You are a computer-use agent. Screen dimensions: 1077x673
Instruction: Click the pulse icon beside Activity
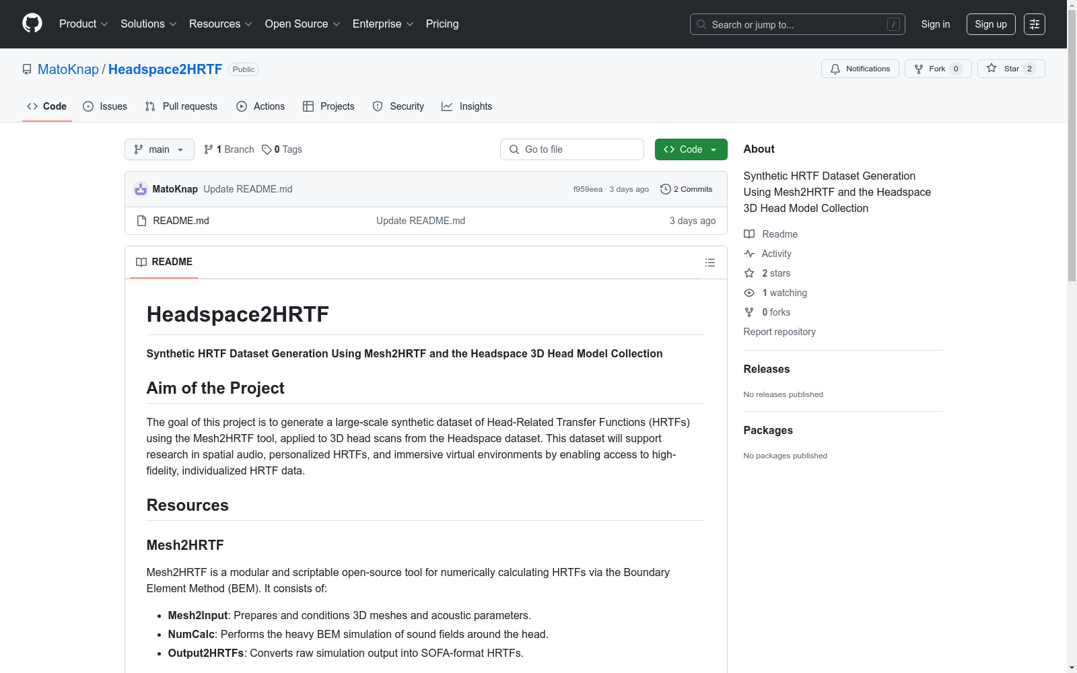pyautogui.click(x=749, y=254)
